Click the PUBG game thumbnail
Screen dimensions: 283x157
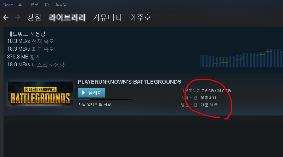40,94
